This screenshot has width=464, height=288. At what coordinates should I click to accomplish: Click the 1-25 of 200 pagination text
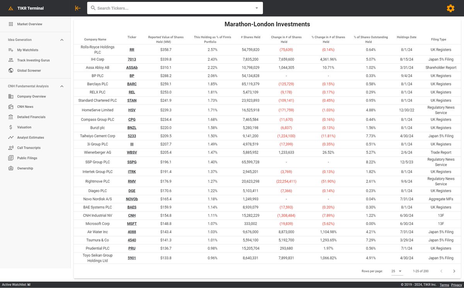421,271
